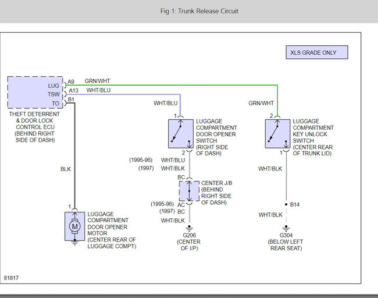This screenshot has height=298, width=378.
Task: Click 'WHT/BLK' label below key unlock switch
Action: point(270,169)
